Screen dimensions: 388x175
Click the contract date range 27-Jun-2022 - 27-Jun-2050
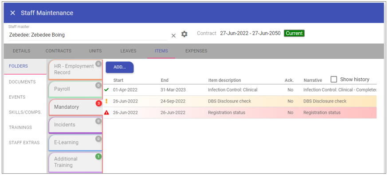(x=251, y=33)
